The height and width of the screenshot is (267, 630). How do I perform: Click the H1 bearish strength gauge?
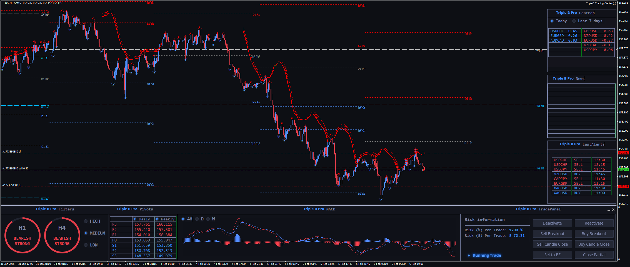point(22,235)
